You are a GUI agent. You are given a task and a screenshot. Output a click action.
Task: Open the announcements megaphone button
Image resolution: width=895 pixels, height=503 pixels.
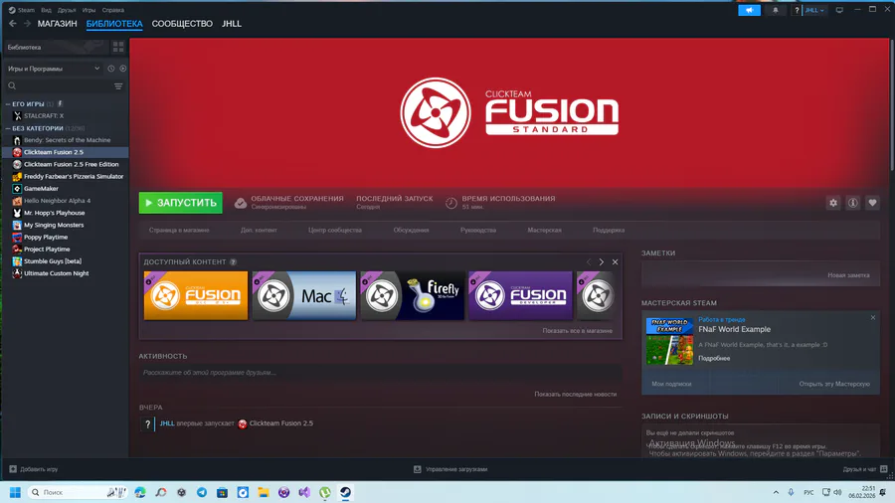[749, 10]
